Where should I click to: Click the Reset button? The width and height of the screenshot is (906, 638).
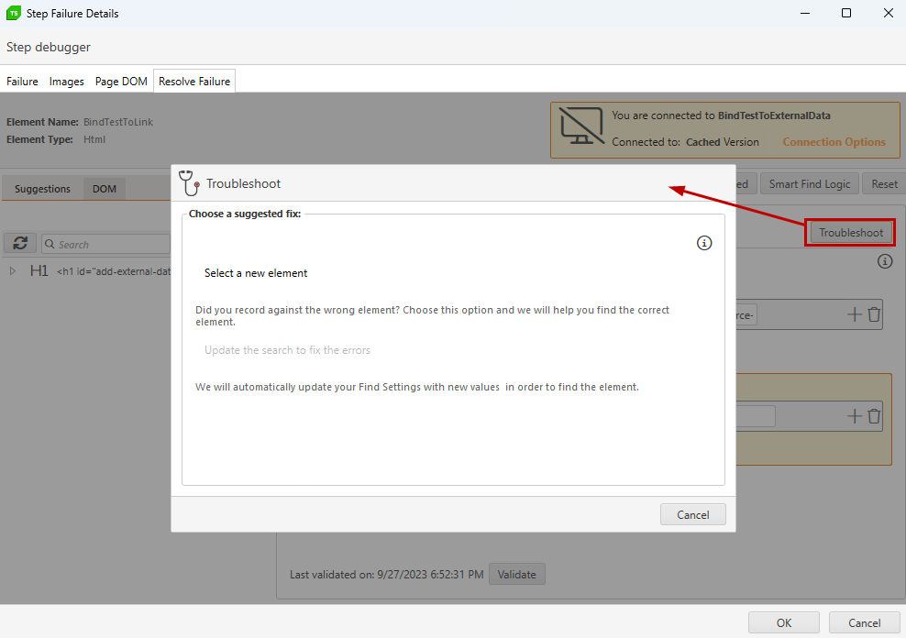point(884,183)
